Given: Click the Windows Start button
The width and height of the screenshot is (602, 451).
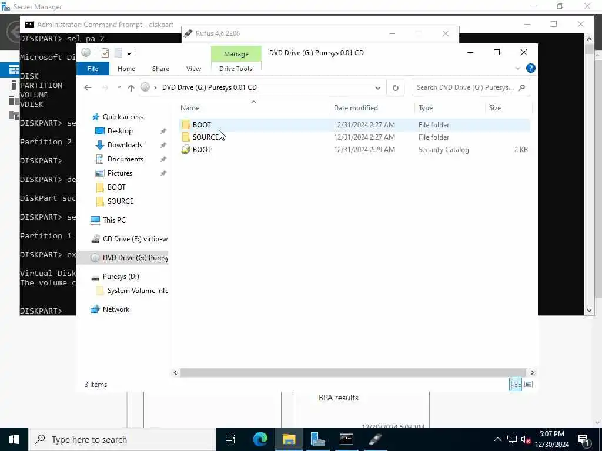Looking at the screenshot, I should 14,439.
